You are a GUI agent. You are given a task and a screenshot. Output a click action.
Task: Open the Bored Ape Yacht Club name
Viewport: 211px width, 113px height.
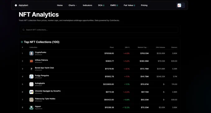(44, 68)
